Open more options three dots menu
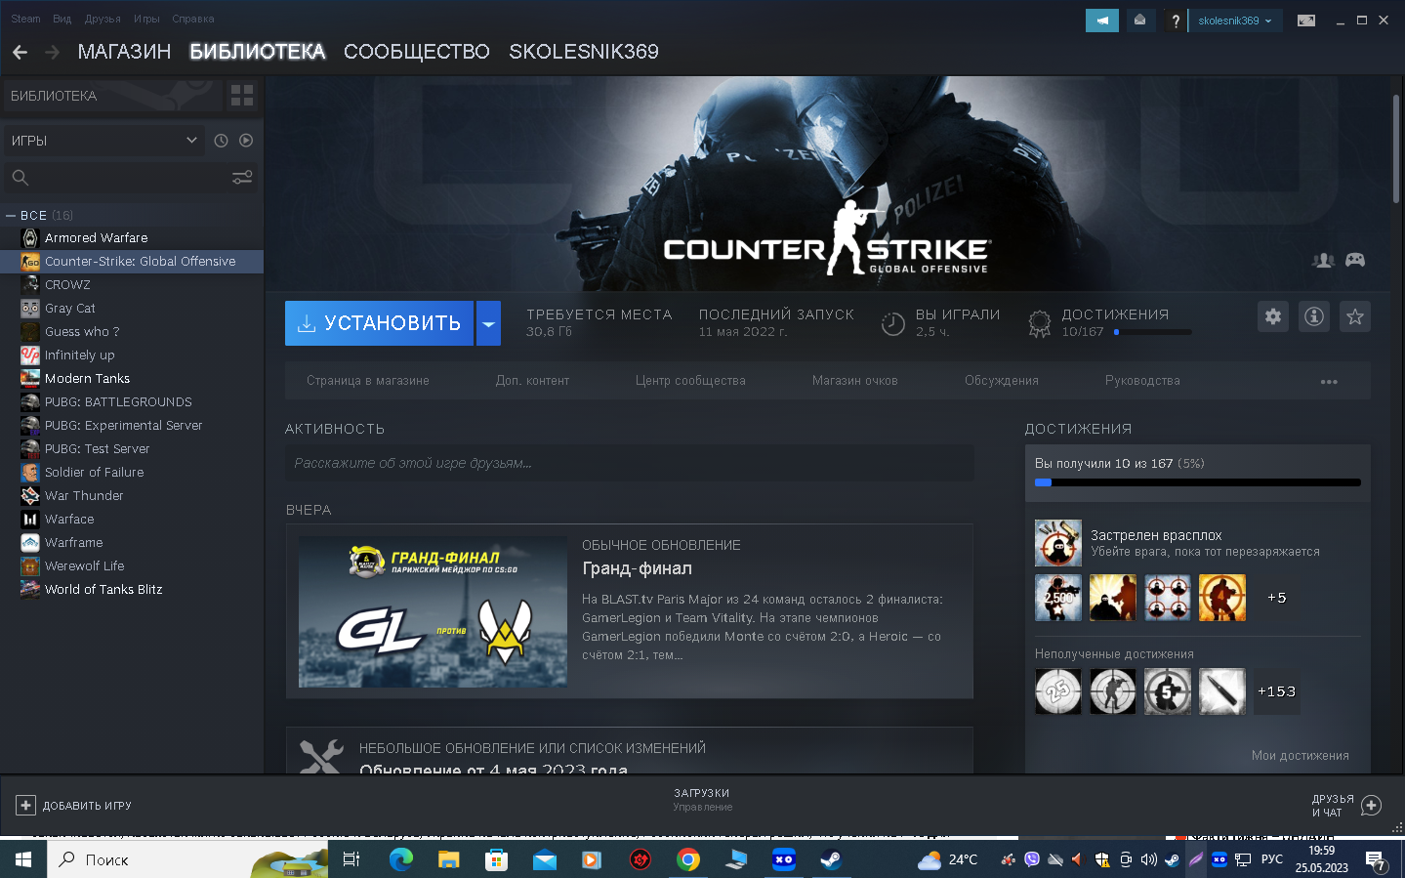Image resolution: width=1405 pixels, height=878 pixels. pos(1329,381)
